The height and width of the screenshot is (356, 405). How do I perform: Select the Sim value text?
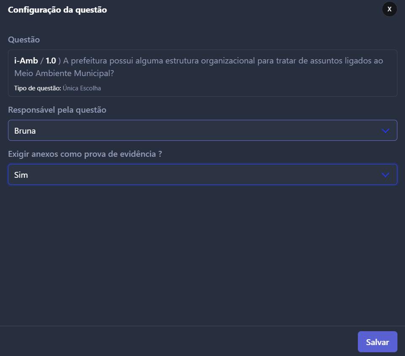[21, 175]
